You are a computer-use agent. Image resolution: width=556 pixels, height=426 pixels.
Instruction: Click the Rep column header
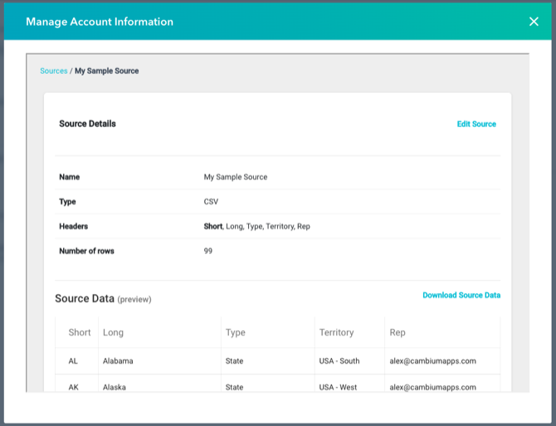coord(397,332)
